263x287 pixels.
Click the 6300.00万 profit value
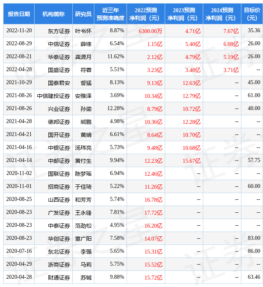151,31
